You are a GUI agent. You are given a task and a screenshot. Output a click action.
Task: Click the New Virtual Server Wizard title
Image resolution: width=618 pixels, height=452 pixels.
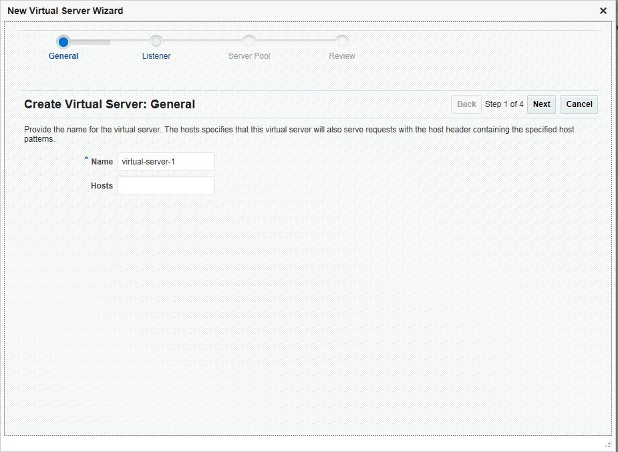coord(65,11)
